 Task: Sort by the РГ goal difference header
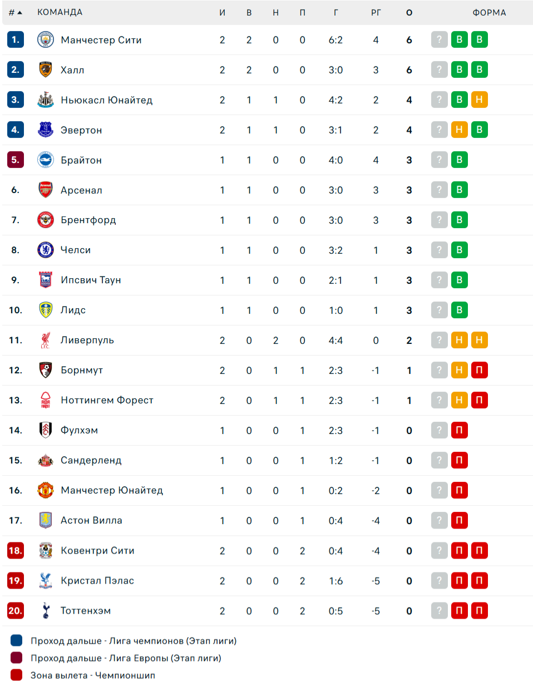(x=376, y=12)
